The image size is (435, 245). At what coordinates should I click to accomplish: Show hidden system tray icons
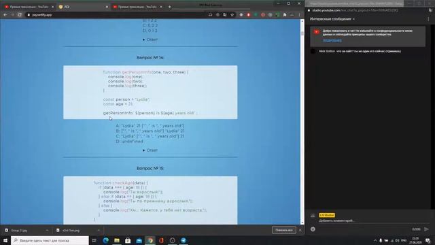click(x=375, y=240)
